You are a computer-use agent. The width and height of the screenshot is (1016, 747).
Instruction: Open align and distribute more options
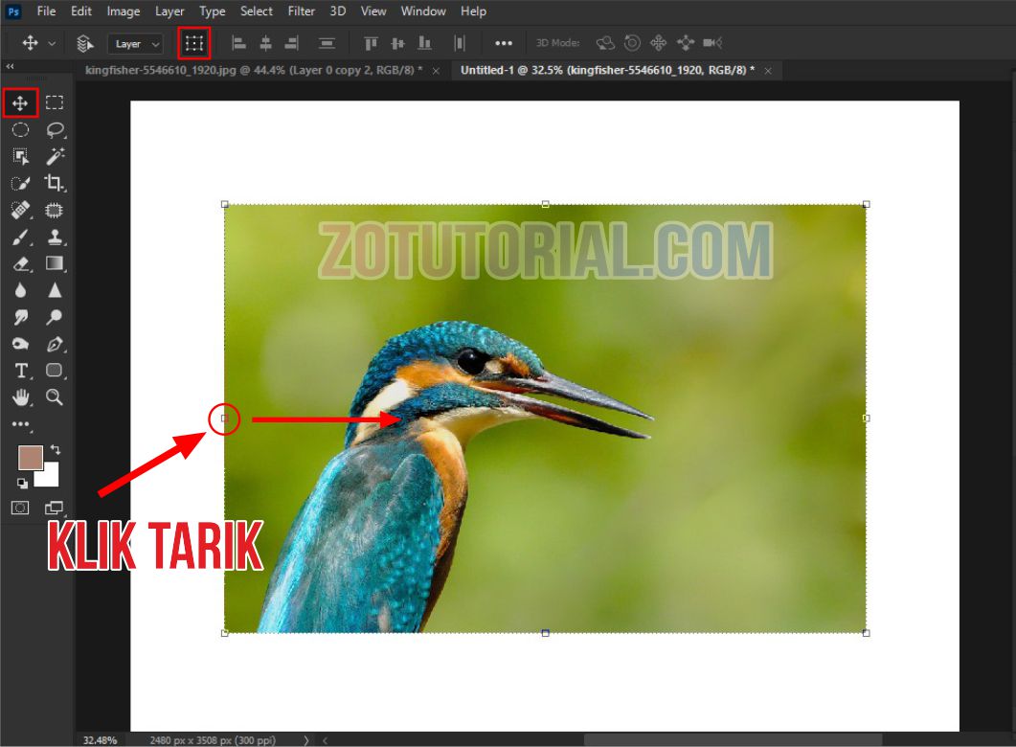point(504,43)
